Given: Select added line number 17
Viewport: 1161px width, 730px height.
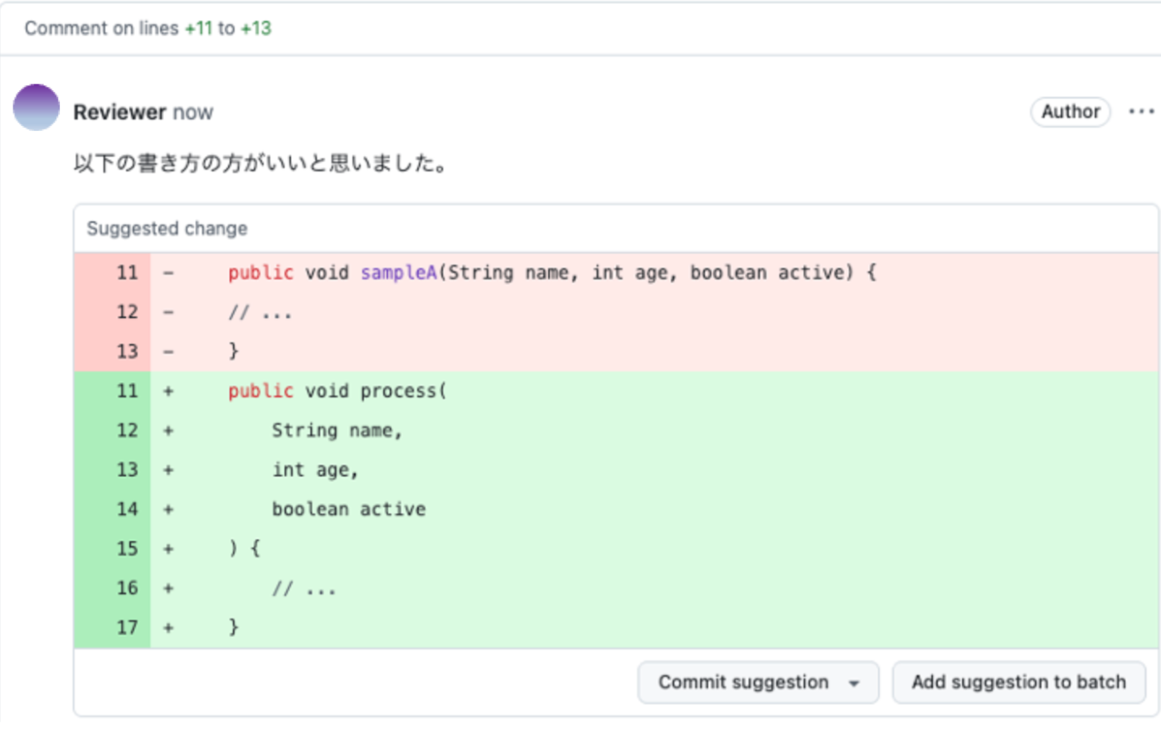Looking at the screenshot, I should (127, 627).
